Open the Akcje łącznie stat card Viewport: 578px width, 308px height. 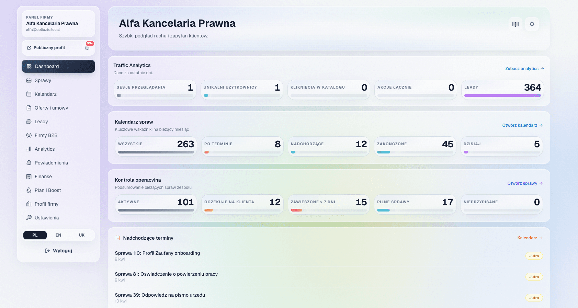point(416,90)
